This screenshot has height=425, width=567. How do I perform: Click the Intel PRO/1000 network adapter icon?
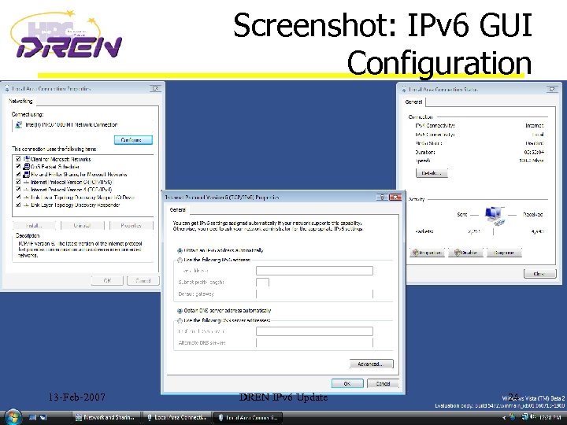tap(18, 125)
